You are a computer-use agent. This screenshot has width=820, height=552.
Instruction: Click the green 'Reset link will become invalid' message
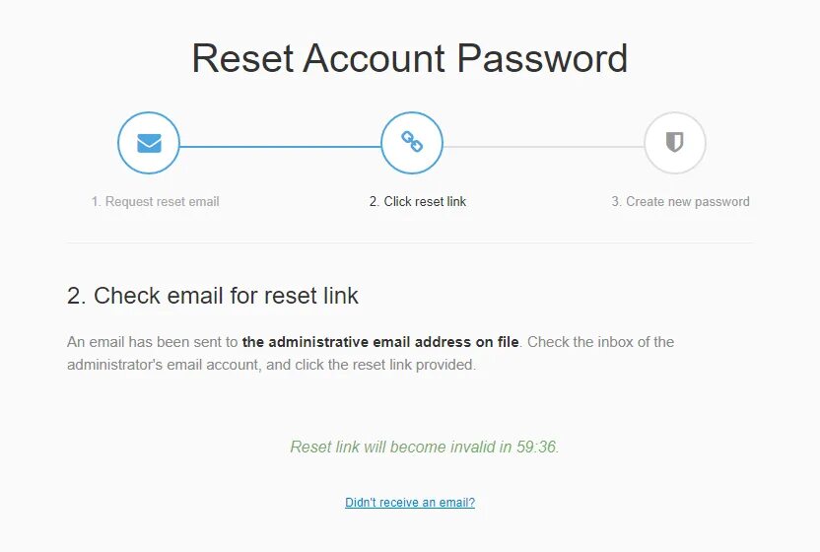pos(425,447)
